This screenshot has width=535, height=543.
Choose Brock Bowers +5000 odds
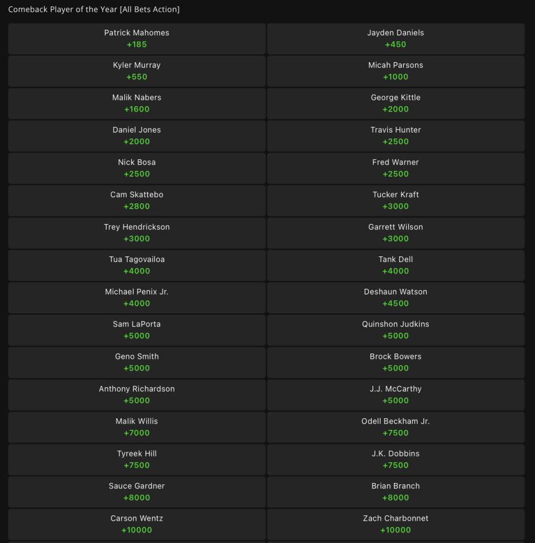coord(395,363)
